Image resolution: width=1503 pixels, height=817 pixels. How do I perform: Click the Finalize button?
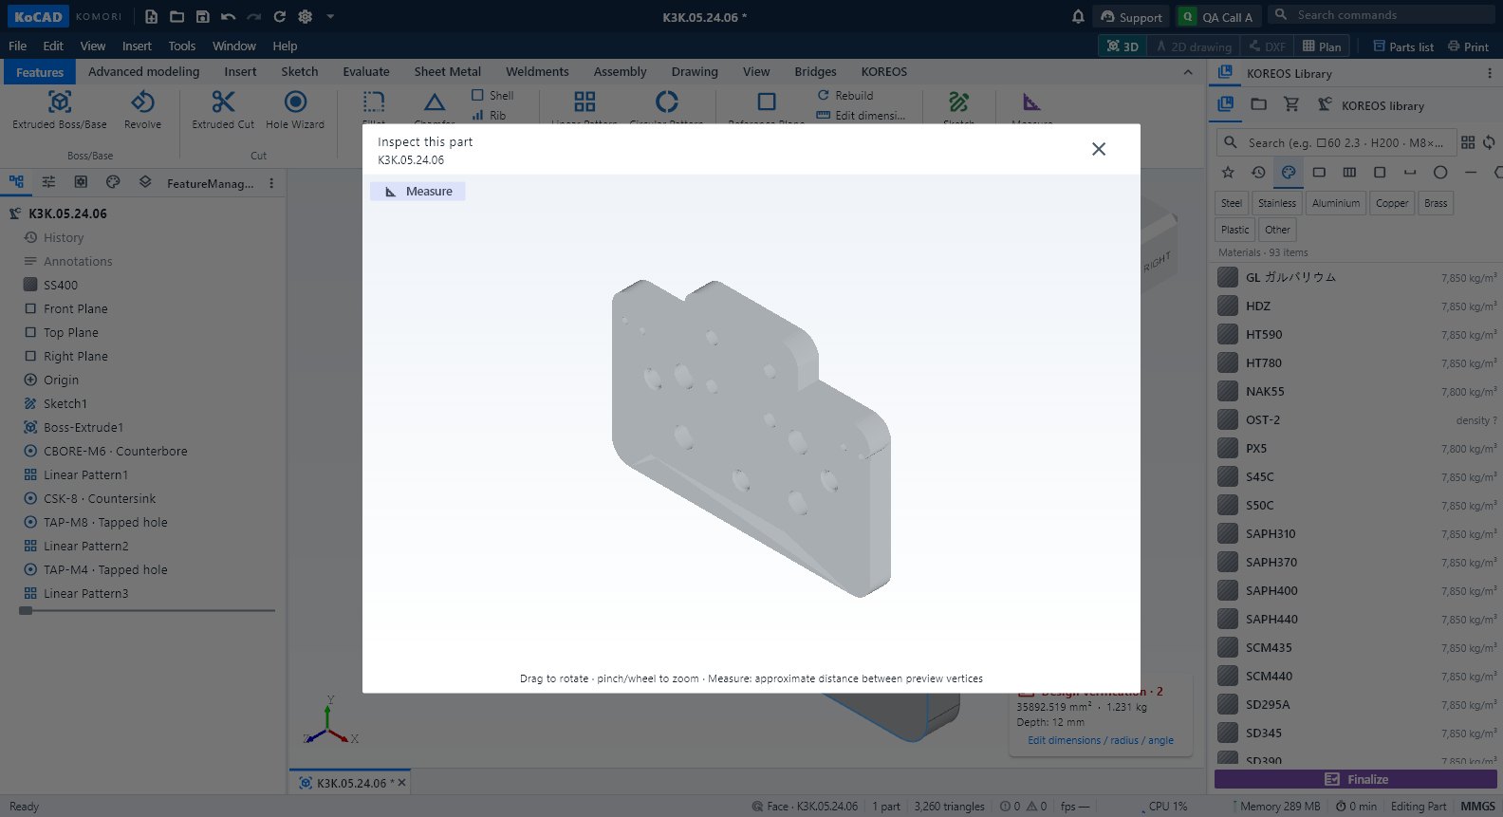pos(1356,779)
